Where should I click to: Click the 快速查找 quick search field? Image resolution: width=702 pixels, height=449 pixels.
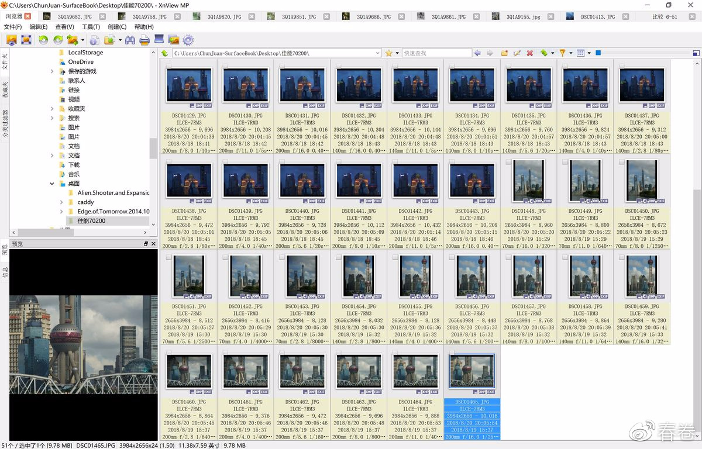[x=436, y=53]
